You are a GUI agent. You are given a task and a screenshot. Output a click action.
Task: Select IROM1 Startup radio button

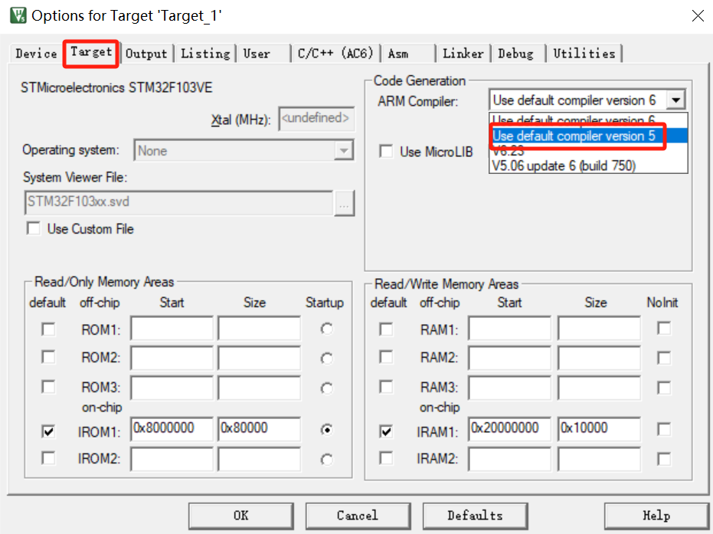click(326, 430)
